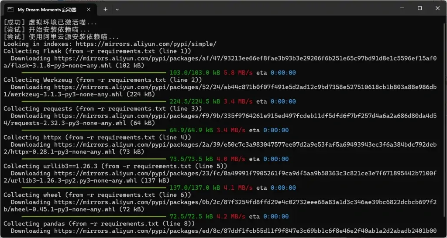Image resolution: width=447 pixels, height=238 pixels.
Task: Close the My Dream Moments tab
Action: [x=90, y=9]
